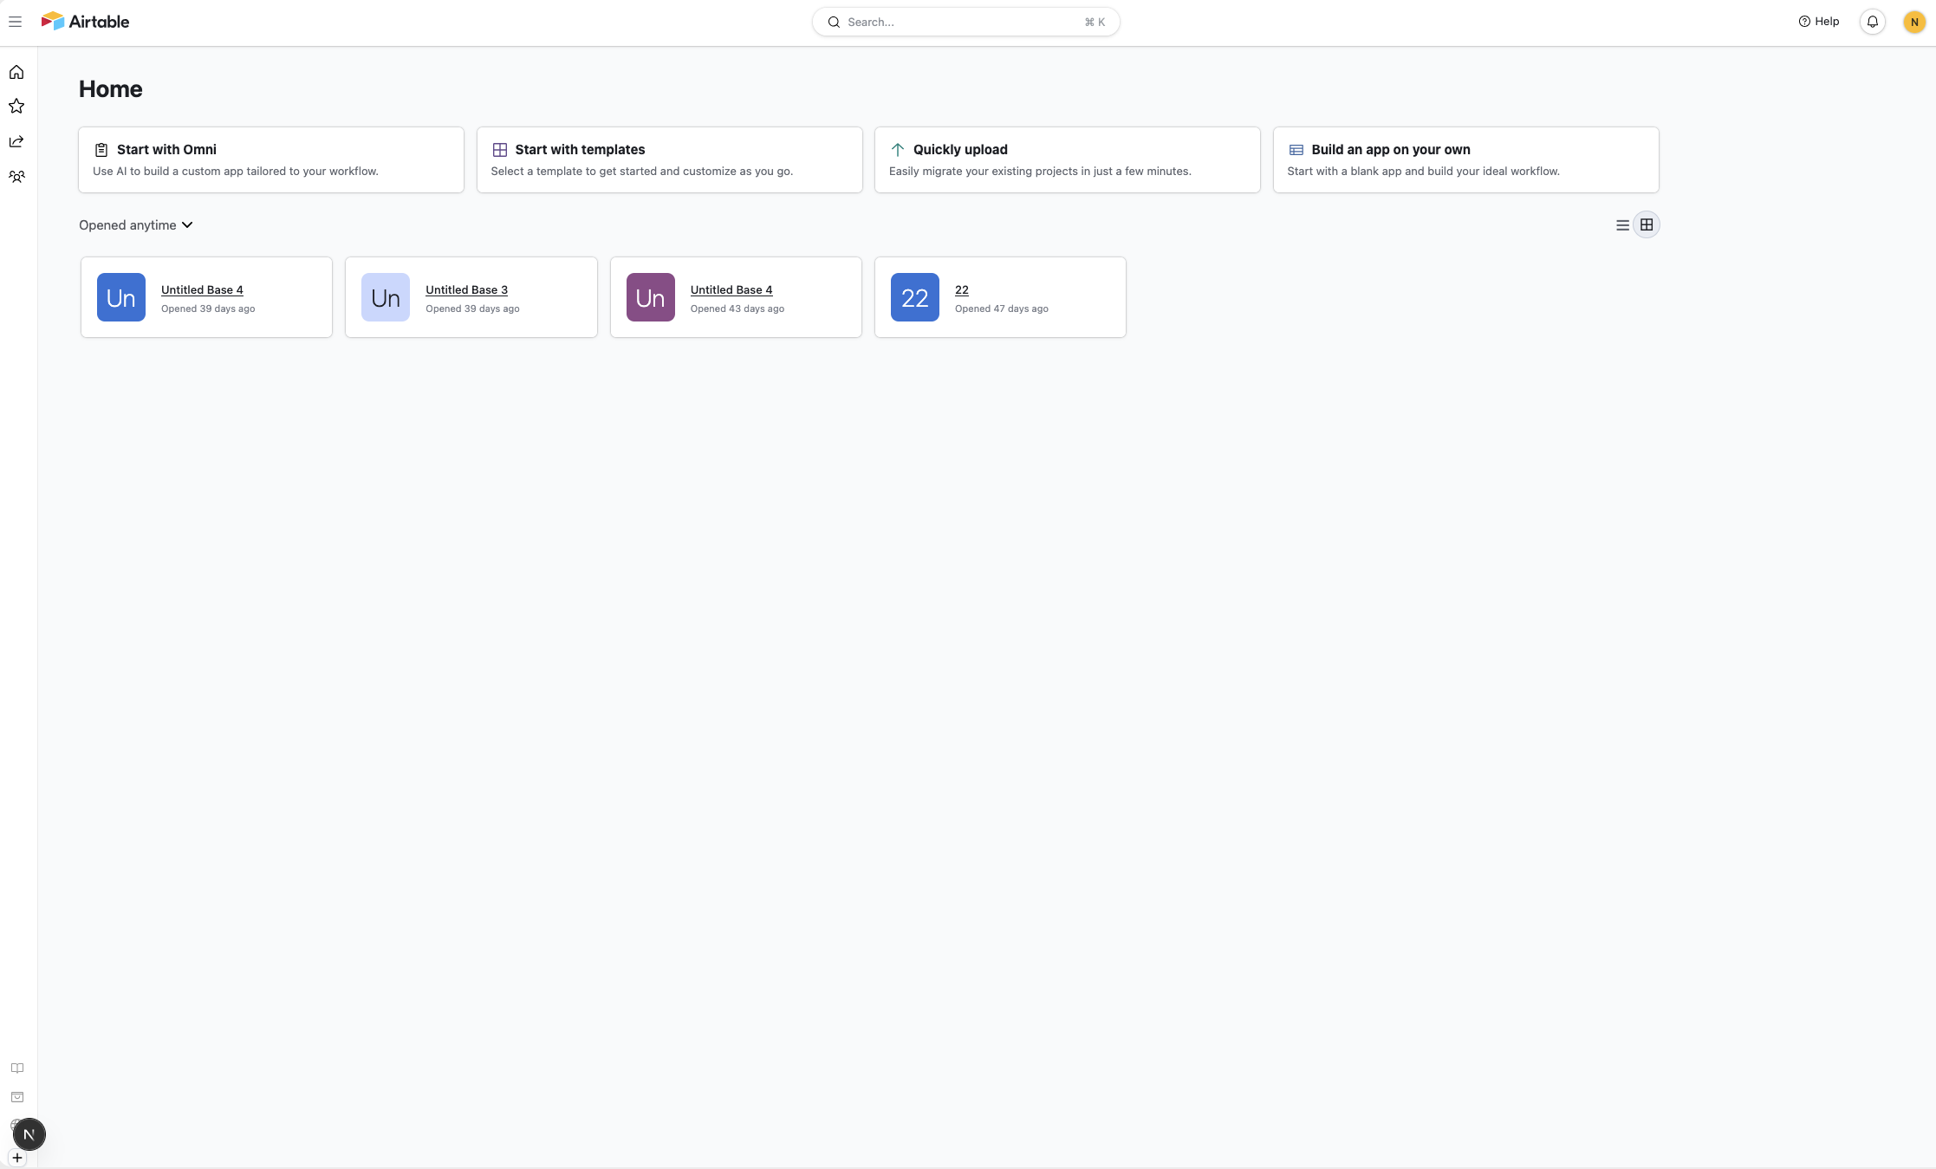Click the plus button to create a workspace

(x=17, y=1157)
